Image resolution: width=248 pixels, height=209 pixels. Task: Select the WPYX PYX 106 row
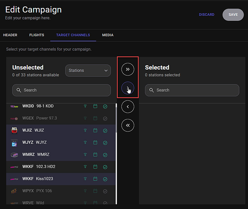point(61,191)
